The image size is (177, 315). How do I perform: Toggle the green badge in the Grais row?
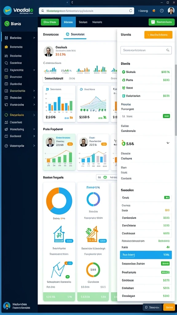point(167,197)
